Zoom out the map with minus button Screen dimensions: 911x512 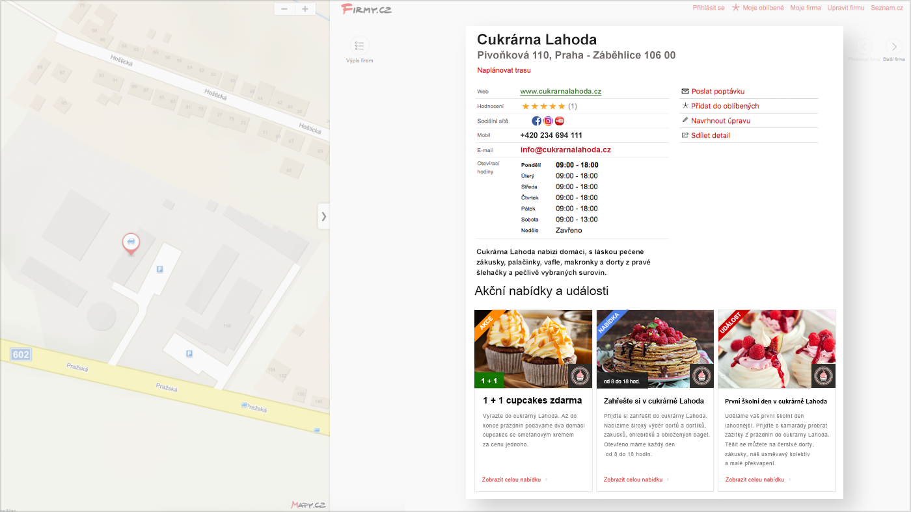(284, 8)
